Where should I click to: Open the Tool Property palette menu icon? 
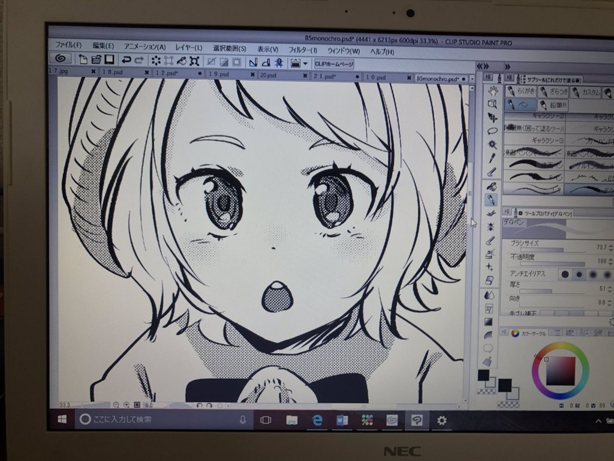(506, 212)
